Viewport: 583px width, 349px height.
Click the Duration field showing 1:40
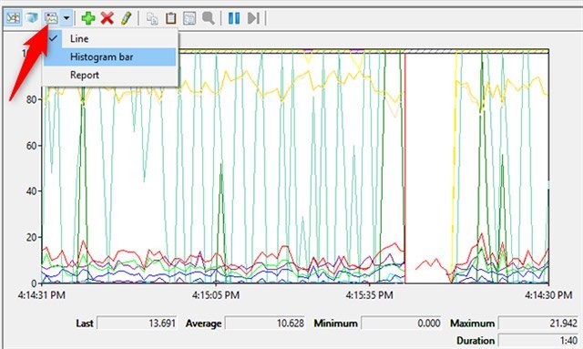point(538,340)
